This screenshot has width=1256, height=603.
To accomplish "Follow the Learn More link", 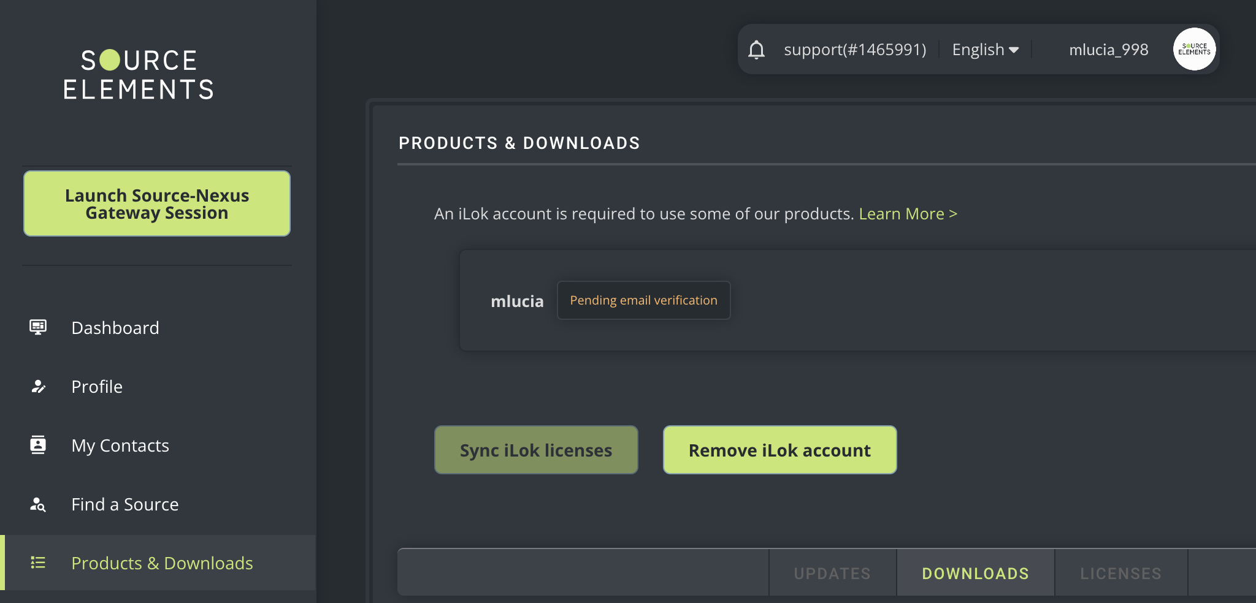I will [908, 214].
